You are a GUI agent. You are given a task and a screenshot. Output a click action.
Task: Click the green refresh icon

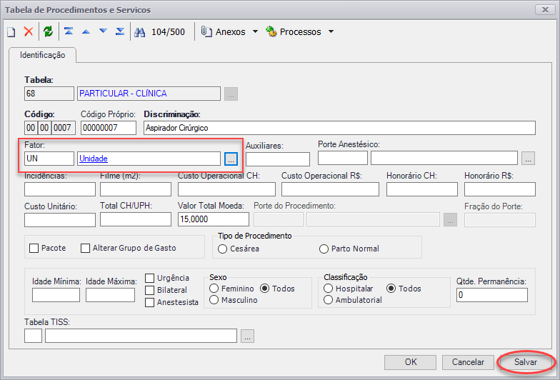pos(48,31)
